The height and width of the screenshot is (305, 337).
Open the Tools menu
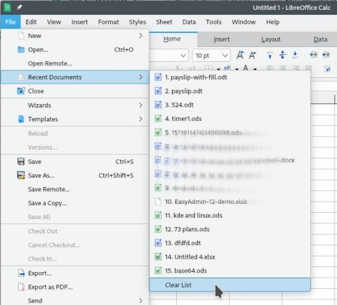coord(213,22)
